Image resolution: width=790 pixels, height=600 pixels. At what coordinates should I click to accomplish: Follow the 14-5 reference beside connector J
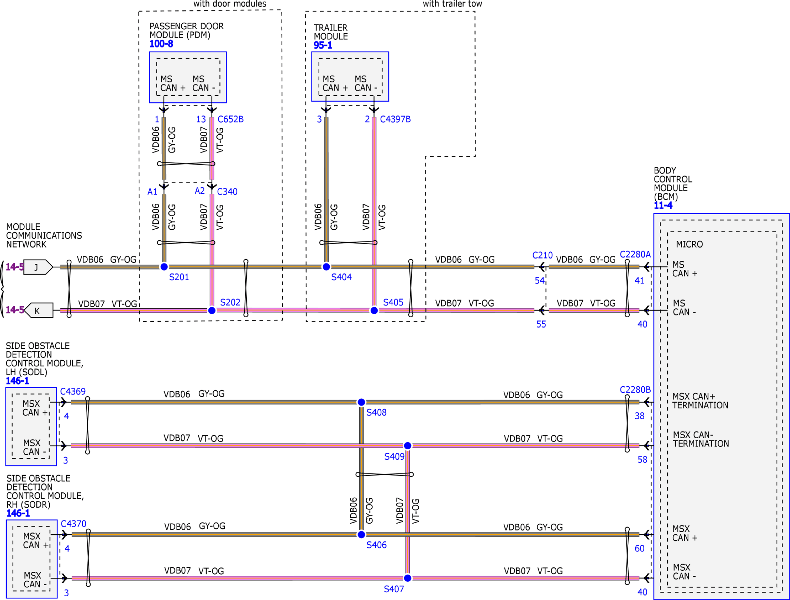[x=14, y=266]
